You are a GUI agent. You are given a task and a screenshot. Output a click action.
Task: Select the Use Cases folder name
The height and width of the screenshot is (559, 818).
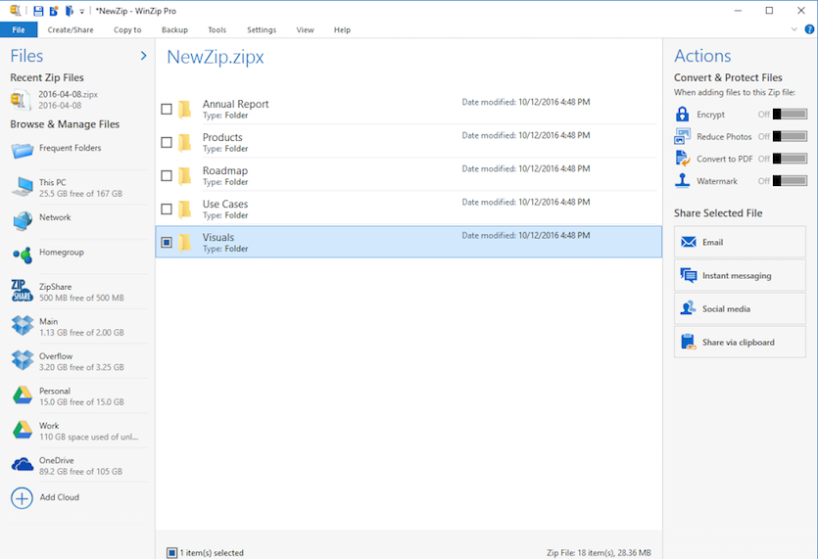coord(225,204)
